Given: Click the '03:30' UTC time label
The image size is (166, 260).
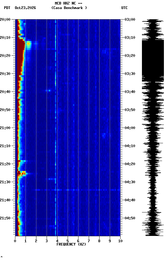Looking at the screenshot, I should 130,74.
